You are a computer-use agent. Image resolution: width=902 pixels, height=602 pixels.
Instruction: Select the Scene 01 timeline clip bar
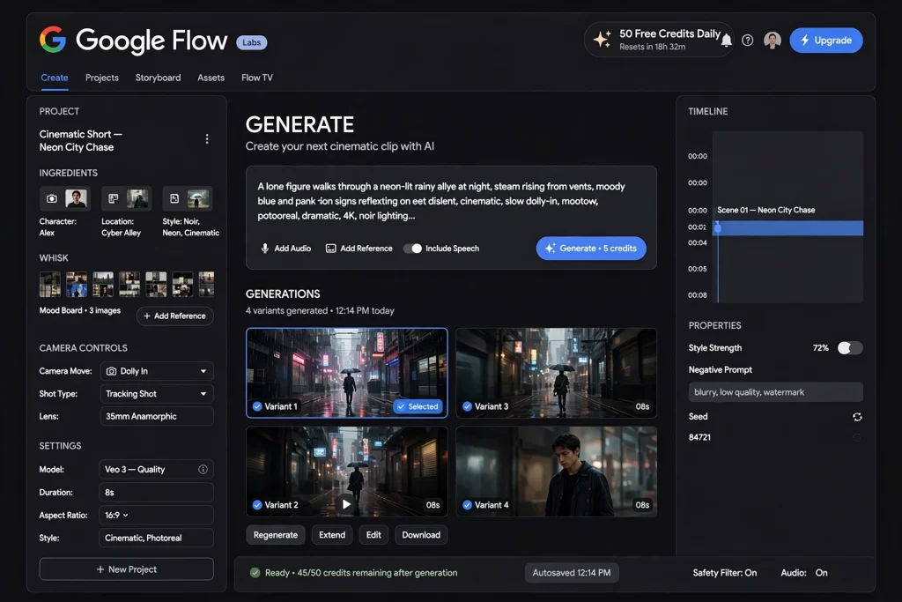click(x=788, y=228)
